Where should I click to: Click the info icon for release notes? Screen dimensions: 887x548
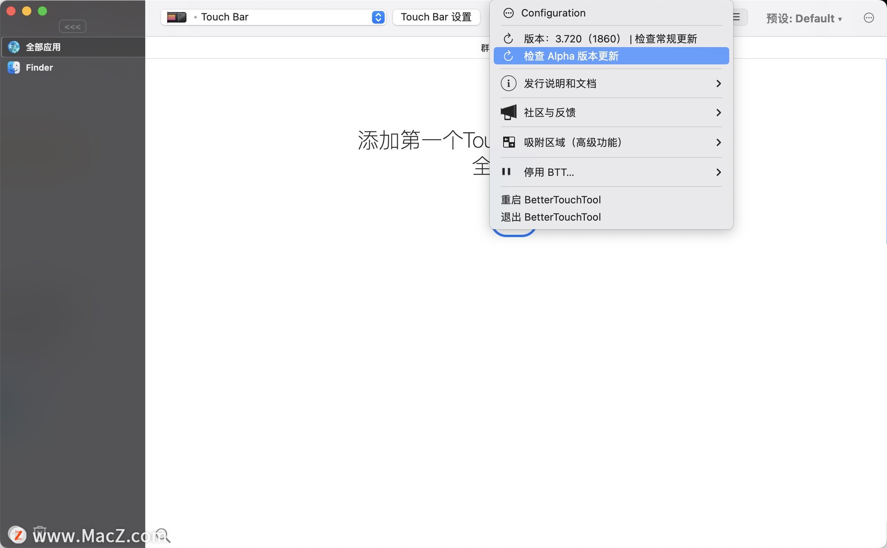[x=508, y=84]
